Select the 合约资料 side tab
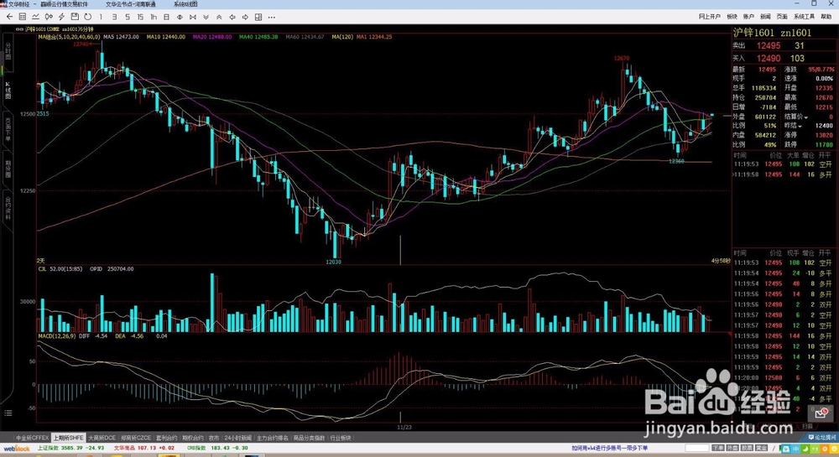The width and height of the screenshot is (839, 457). point(8,209)
